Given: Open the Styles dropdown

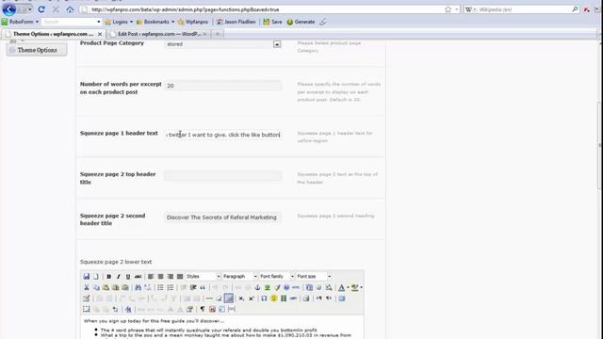Looking at the screenshot, I should point(204,276).
